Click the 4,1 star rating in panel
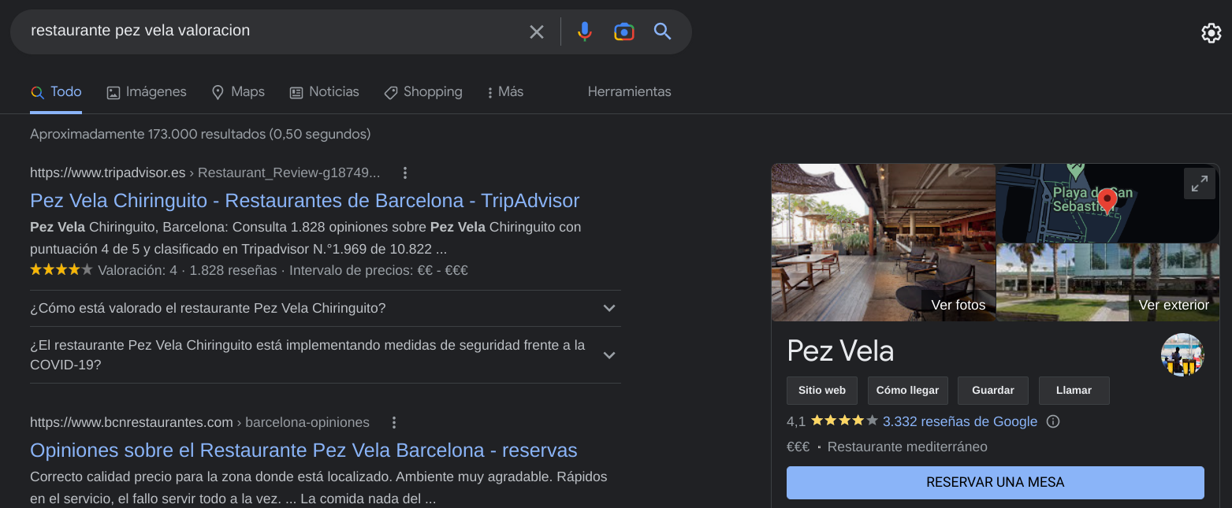The width and height of the screenshot is (1232, 508). point(832,421)
